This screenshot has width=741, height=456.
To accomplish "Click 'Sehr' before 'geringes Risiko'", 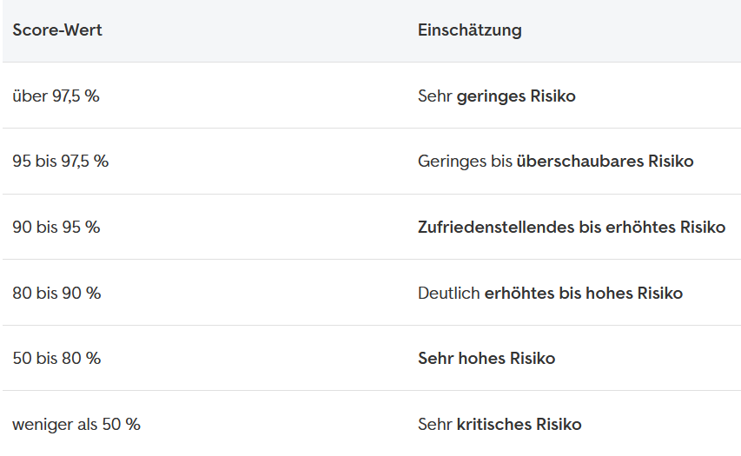I will (x=434, y=96).
